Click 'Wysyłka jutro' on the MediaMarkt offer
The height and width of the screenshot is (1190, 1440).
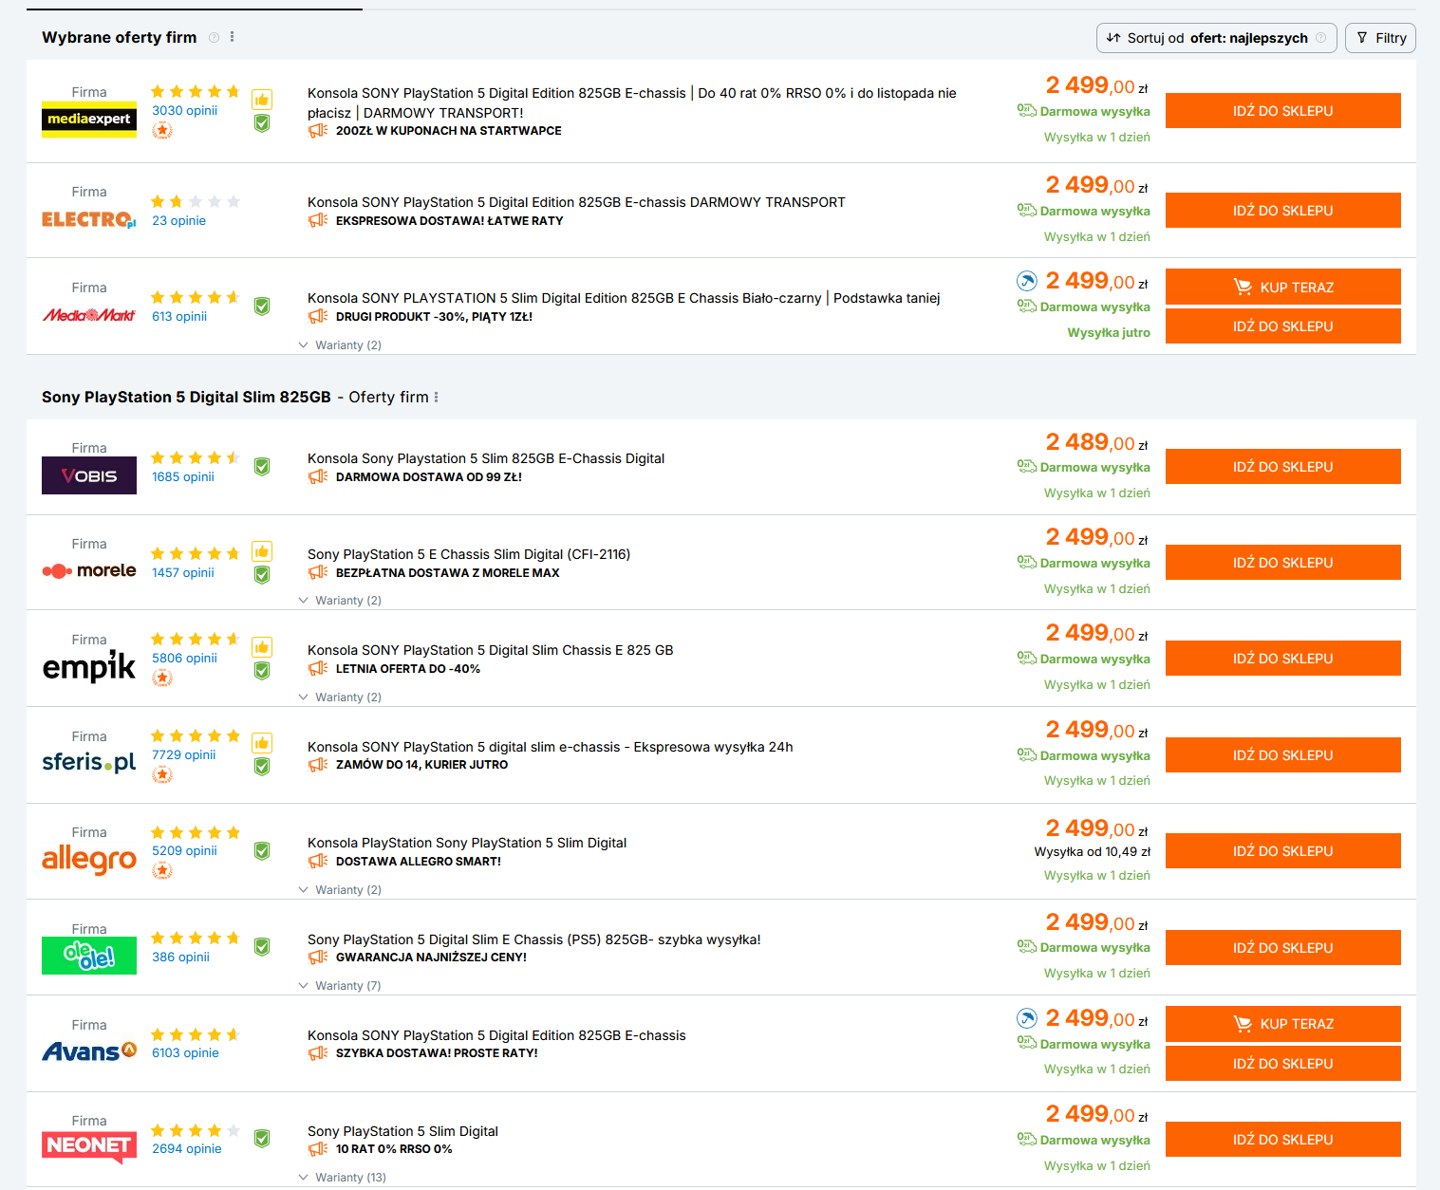pyautogui.click(x=1109, y=333)
